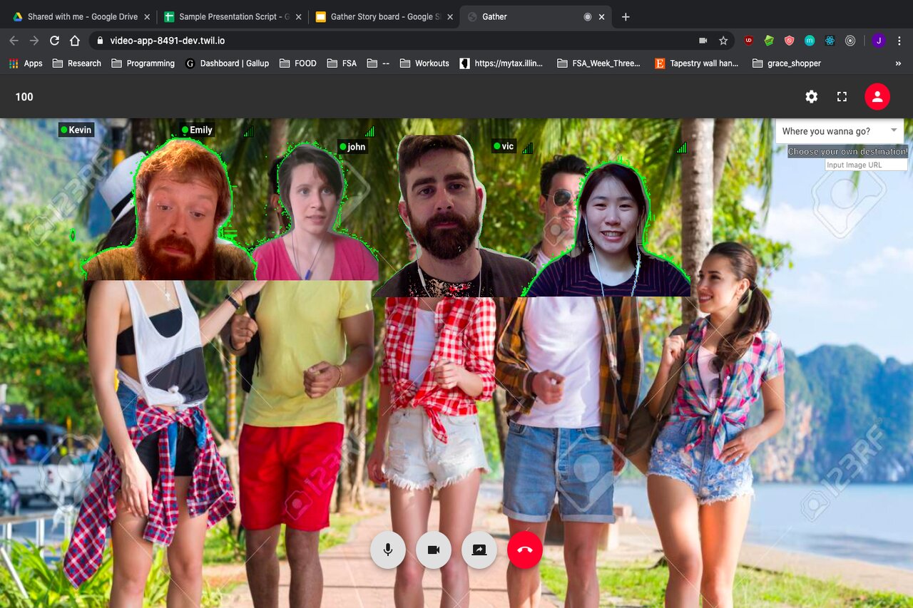Open the teal 'm' extension icon

point(810,41)
